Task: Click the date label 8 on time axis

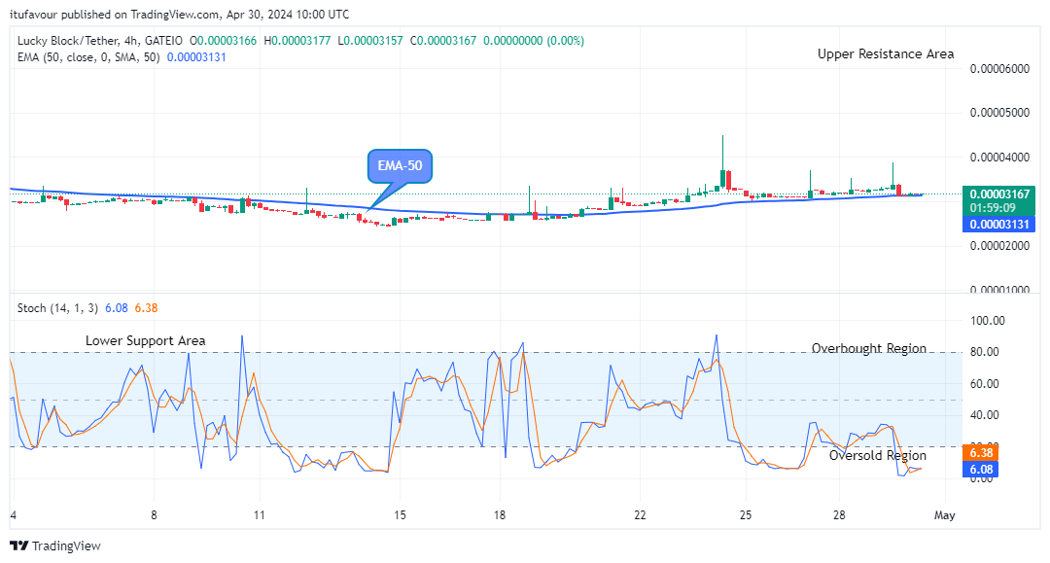Action: [x=154, y=515]
